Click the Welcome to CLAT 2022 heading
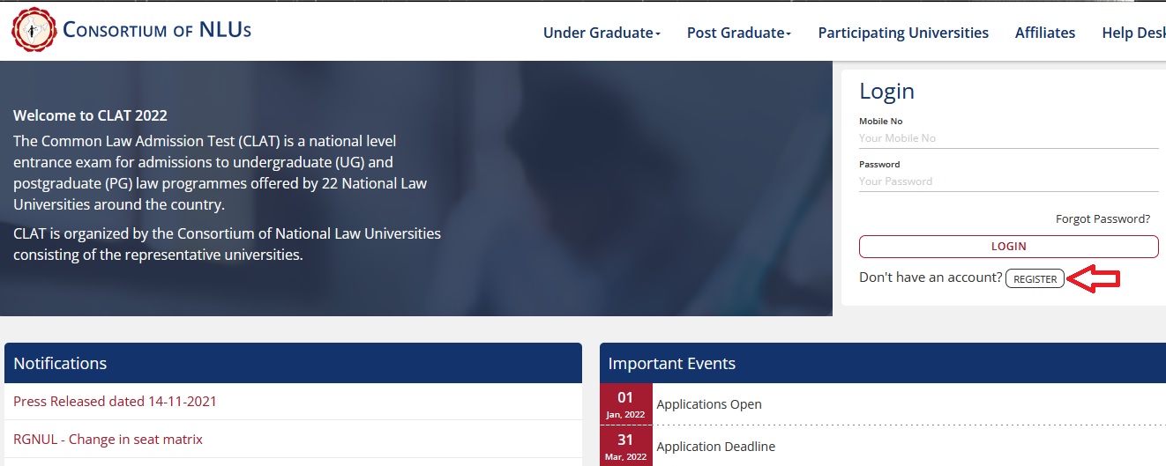 click(x=90, y=115)
